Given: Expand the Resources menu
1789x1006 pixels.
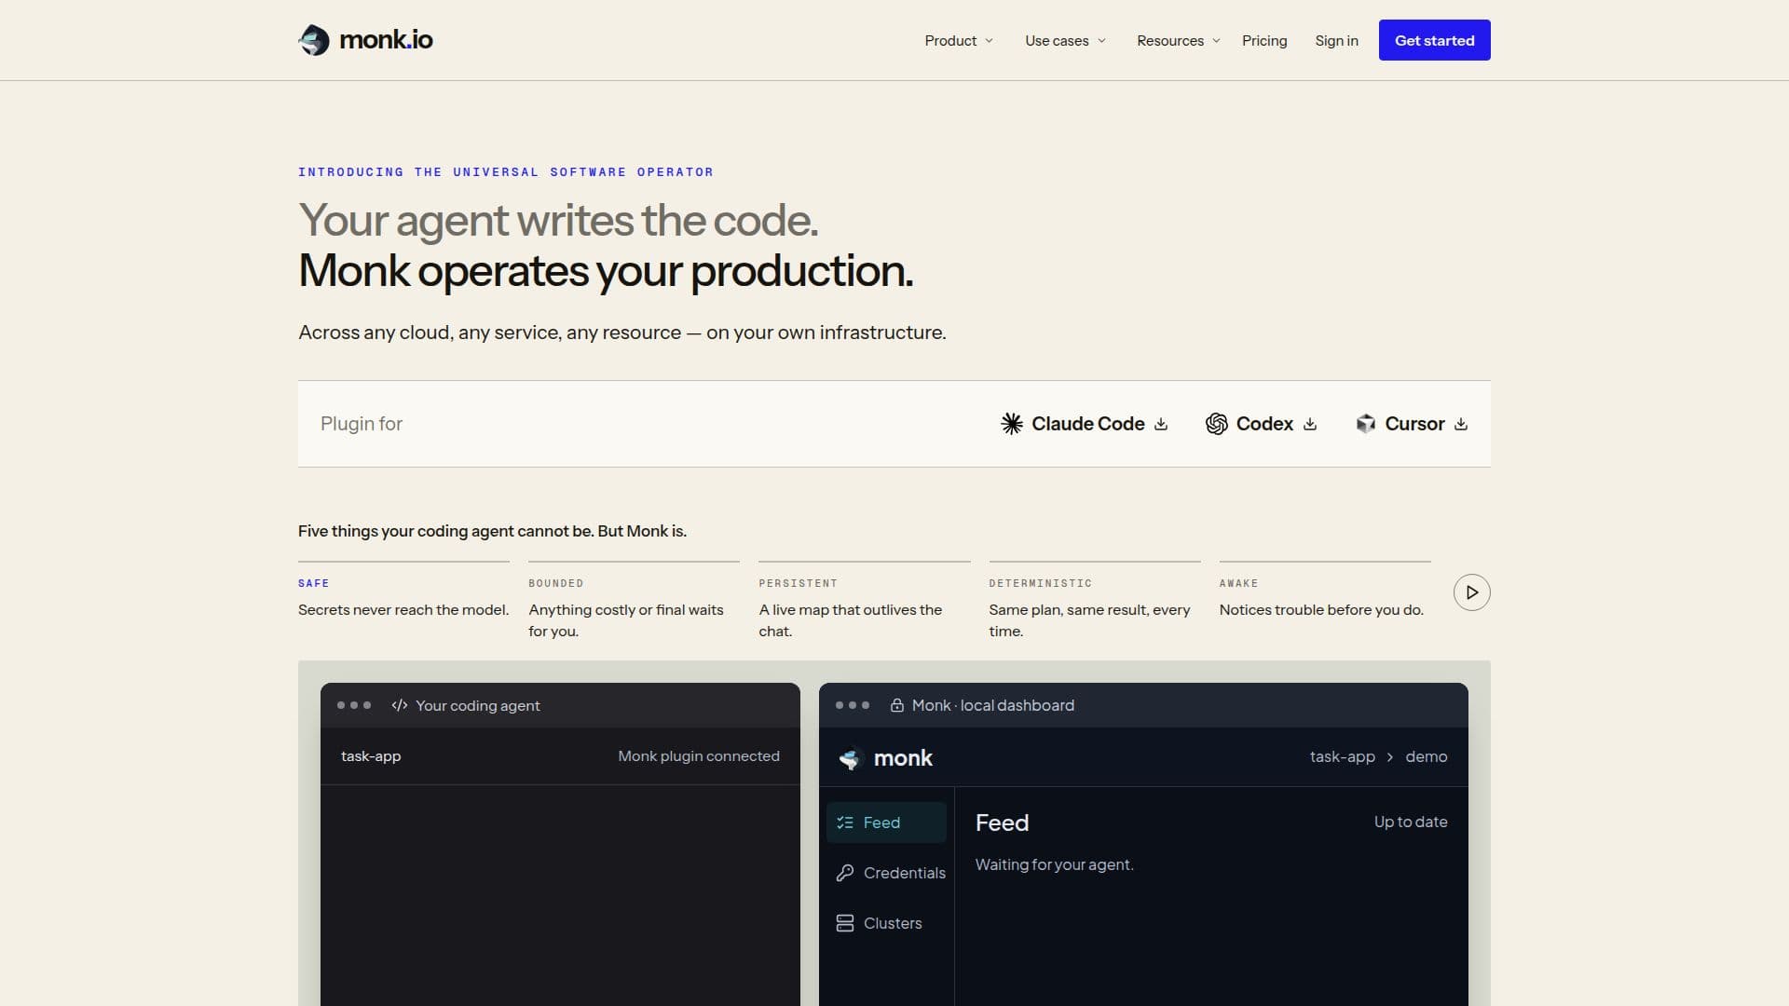Looking at the screenshot, I should 1178,41.
